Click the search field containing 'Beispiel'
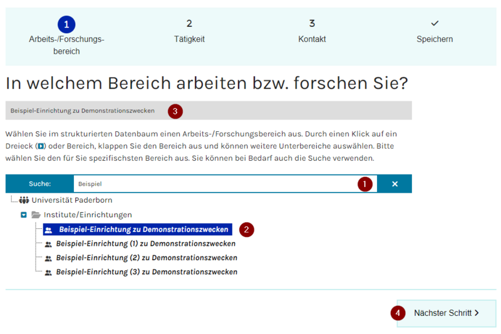501x334 pixels. [213, 184]
